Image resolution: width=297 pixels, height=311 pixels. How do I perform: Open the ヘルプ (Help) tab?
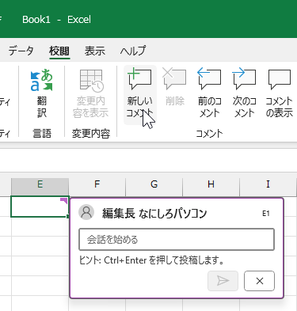click(x=132, y=51)
